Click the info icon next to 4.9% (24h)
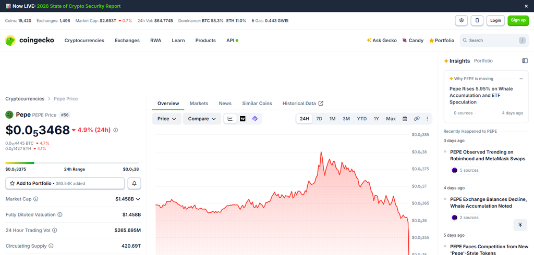The image size is (534, 255). point(115,130)
